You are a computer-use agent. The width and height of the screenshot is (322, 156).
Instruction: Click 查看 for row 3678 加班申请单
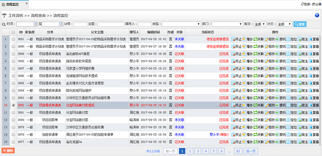314,135
